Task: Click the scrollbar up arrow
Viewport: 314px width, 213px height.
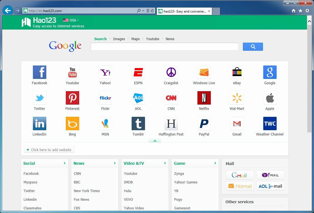Action: tap(309, 21)
